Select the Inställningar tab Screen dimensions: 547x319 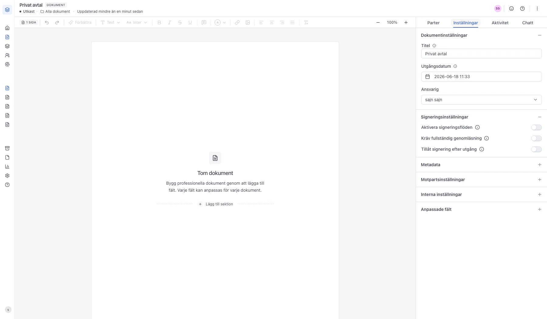tap(466, 23)
